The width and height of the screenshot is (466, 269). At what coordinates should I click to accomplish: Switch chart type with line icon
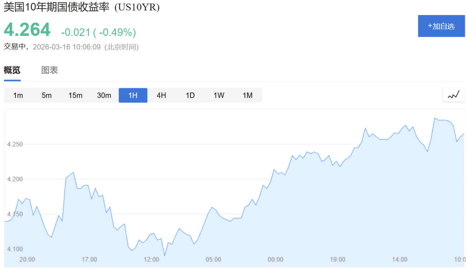coord(454,95)
